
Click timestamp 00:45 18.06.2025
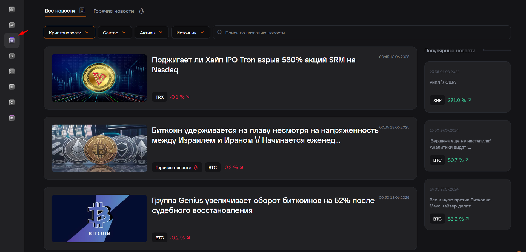click(x=394, y=57)
